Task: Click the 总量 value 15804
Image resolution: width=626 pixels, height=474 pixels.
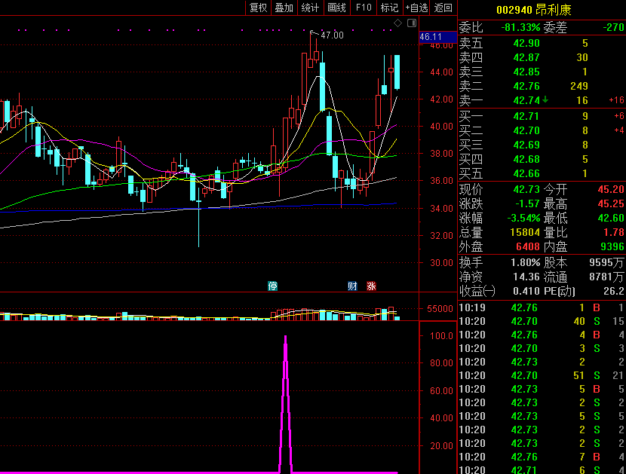Action: tap(525, 232)
